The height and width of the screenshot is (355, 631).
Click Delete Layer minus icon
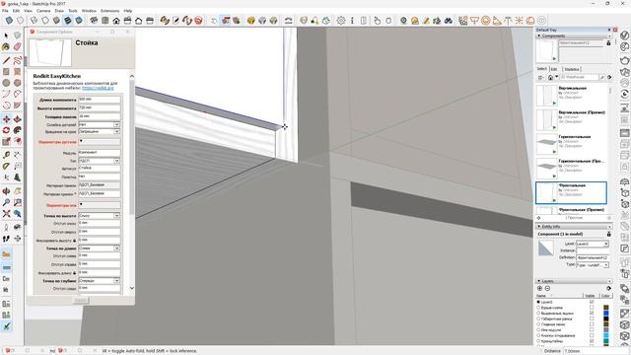pos(547,288)
